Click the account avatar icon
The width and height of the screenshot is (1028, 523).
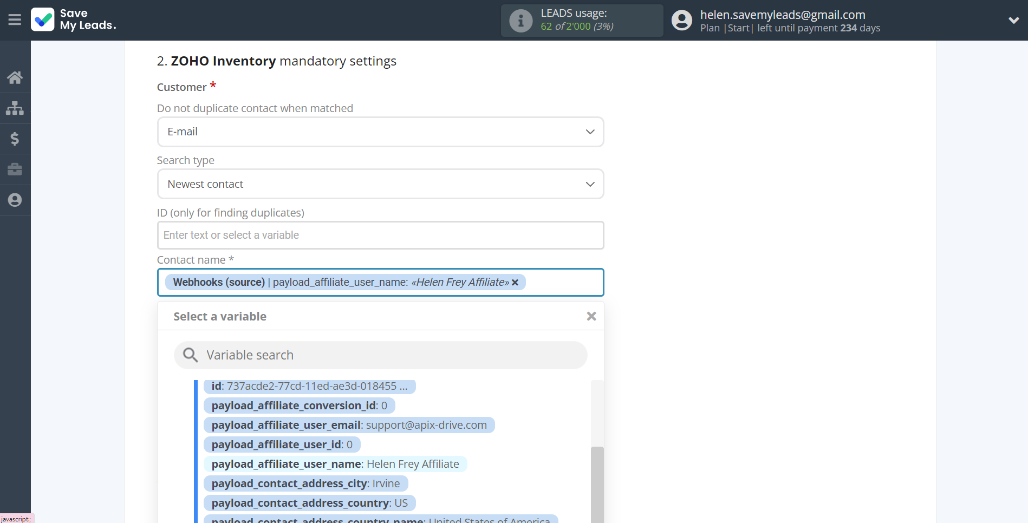click(681, 21)
